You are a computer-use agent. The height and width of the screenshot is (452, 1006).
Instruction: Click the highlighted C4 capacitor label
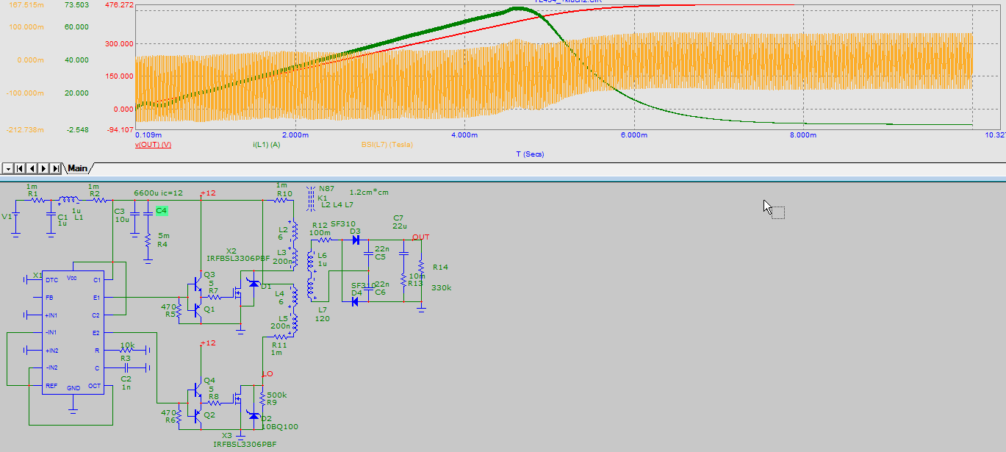click(x=162, y=211)
